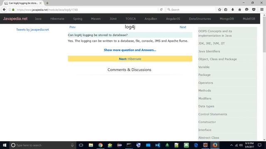Open the TOSCA nav menu item
Screen dimensions: 266x149
pyautogui.click(x=131, y=19)
